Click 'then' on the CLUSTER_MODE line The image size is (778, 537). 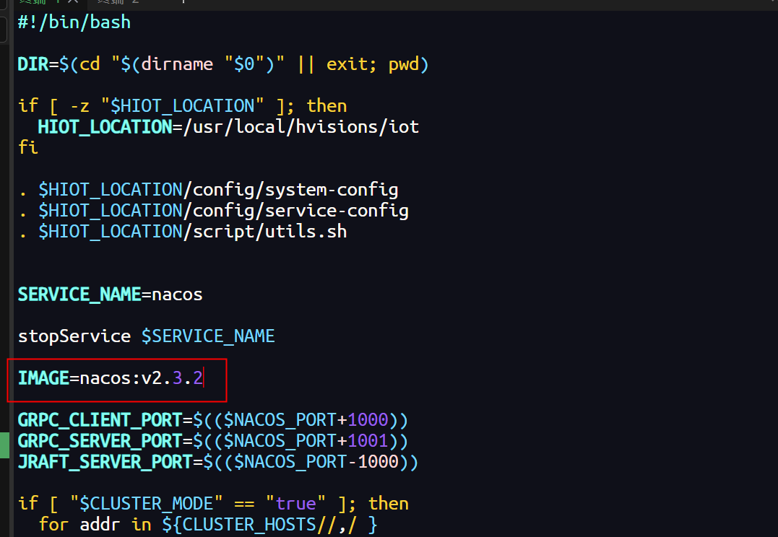(x=389, y=504)
